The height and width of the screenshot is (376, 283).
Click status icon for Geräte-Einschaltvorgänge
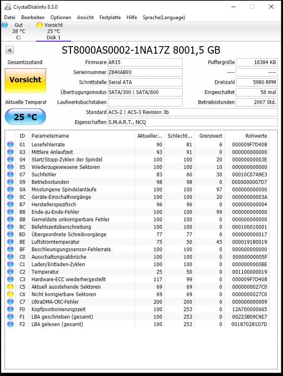click(x=10, y=197)
